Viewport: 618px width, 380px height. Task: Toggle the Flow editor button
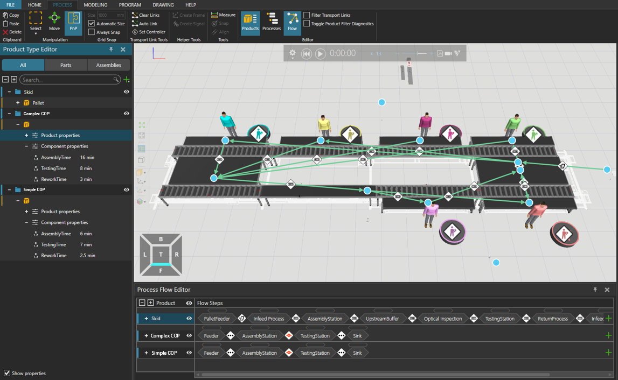click(x=292, y=23)
